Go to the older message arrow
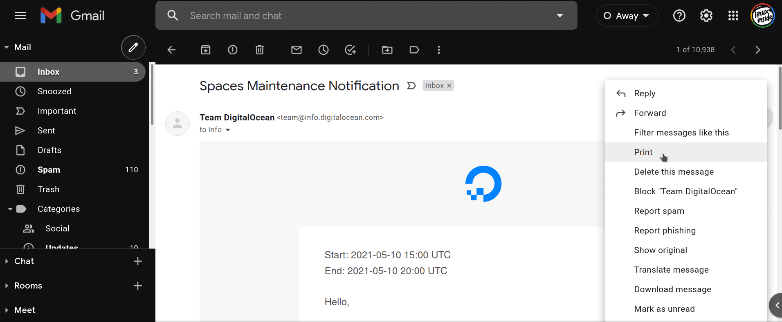Viewport: 782px width, 322px height. 758,50
